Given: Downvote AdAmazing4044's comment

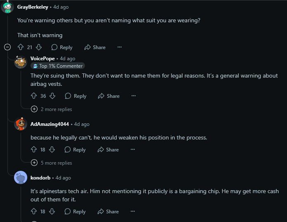Looking at the screenshot, I should click(x=52, y=149).
